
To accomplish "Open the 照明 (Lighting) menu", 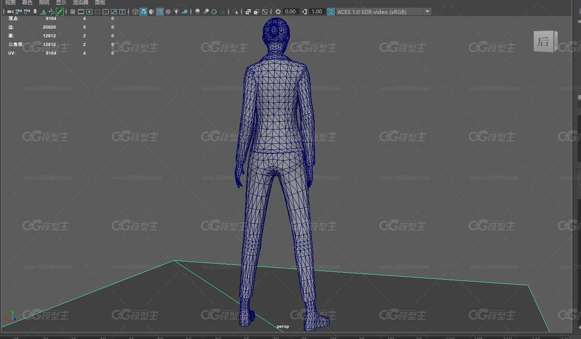I will (44, 3).
